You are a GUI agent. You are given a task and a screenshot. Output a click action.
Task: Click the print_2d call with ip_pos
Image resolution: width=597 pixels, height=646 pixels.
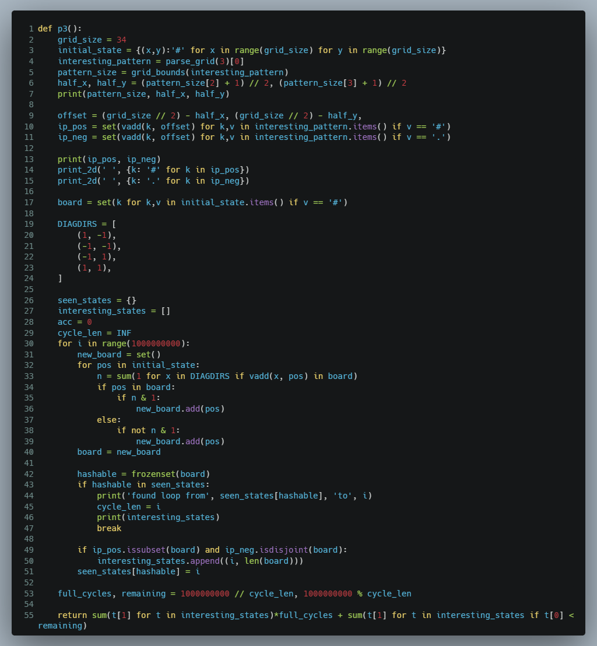click(153, 170)
